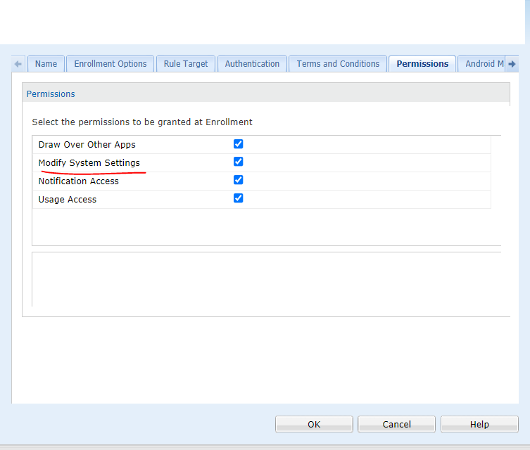Switch to the Enrollment Options tab
Image resolution: width=530 pixels, height=450 pixels.
[111, 64]
